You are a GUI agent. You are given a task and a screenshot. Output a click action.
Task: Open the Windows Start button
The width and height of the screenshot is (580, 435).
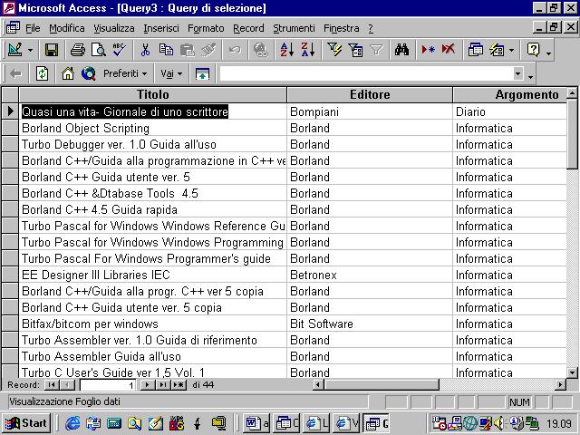(x=26, y=423)
